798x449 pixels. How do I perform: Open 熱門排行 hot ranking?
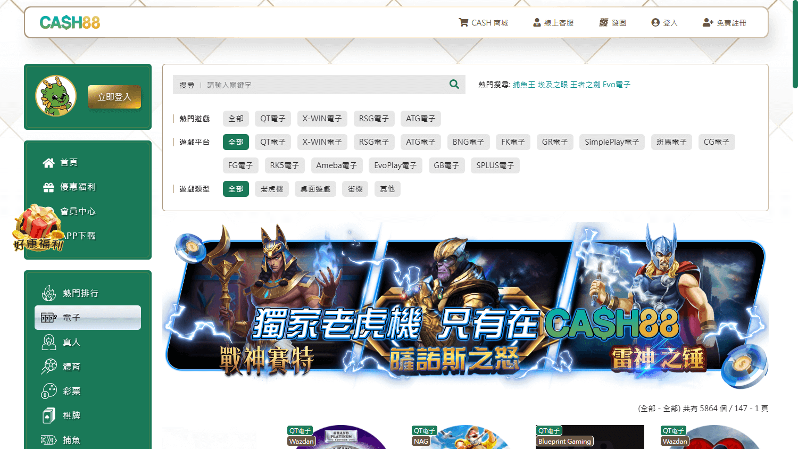point(88,293)
